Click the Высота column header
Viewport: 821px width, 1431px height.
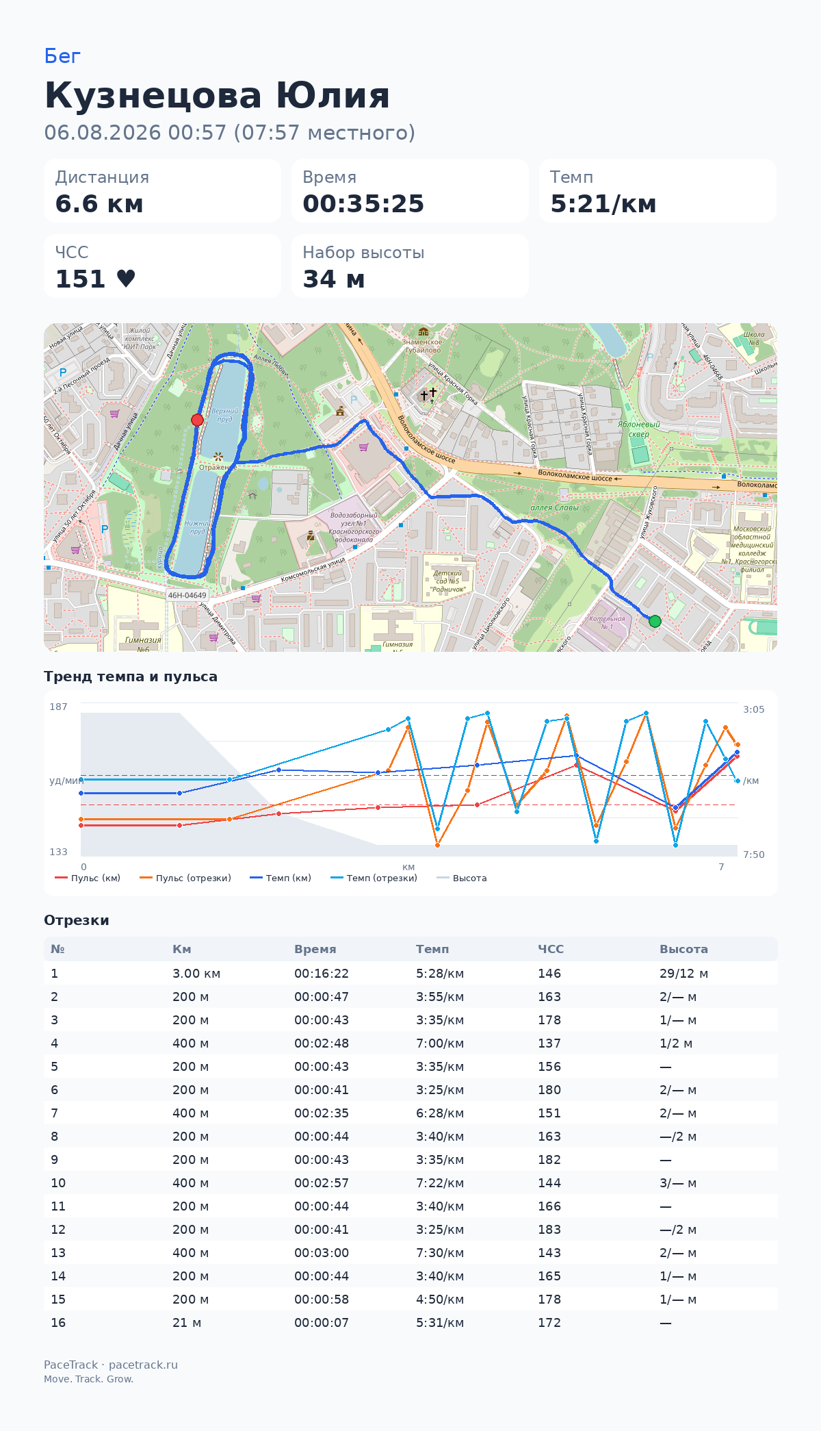click(x=683, y=949)
